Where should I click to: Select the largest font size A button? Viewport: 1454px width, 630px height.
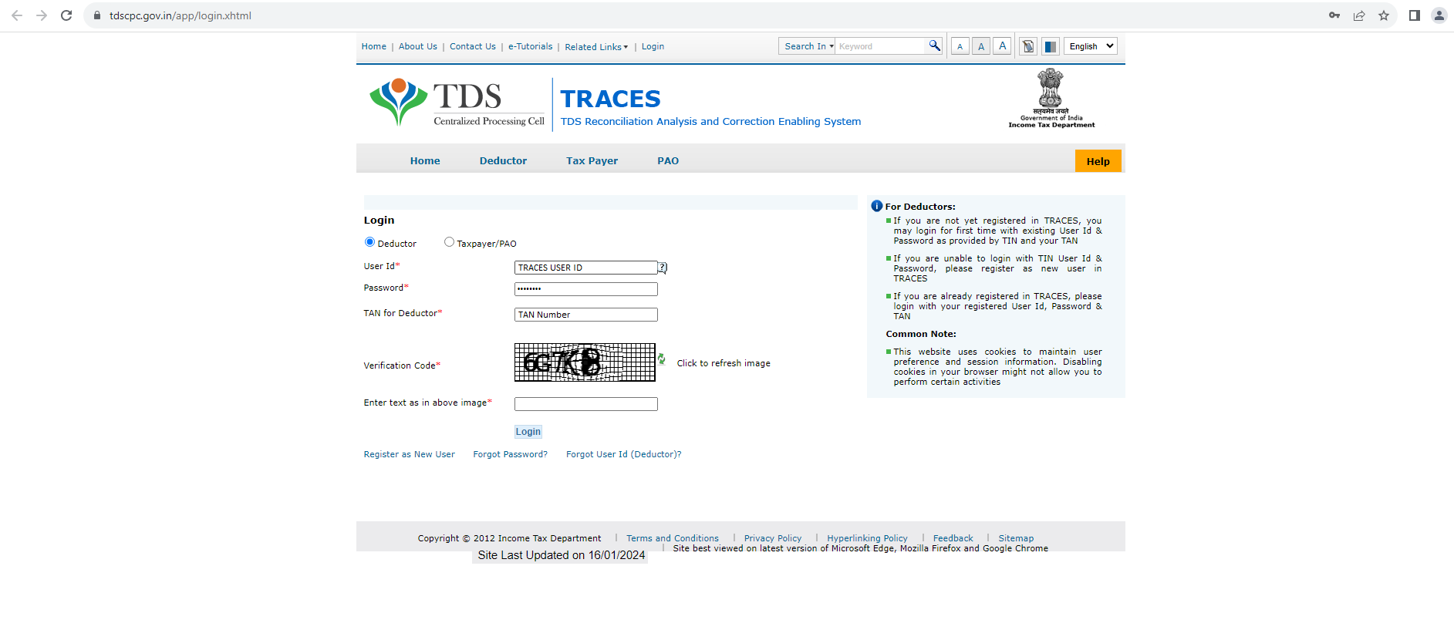click(x=1002, y=46)
